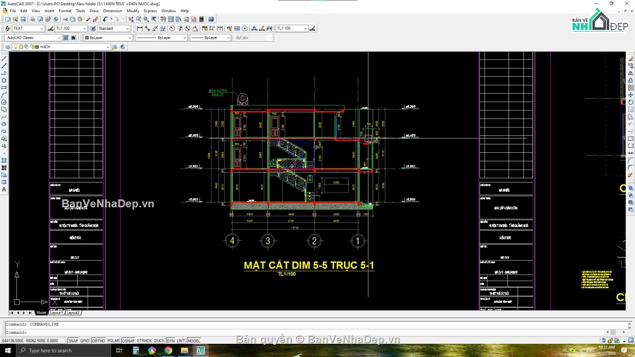The width and height of the screenshot is (635, 357).
Task: Open the Format menu
Action: pyautogui.click(x=65, y=11)
